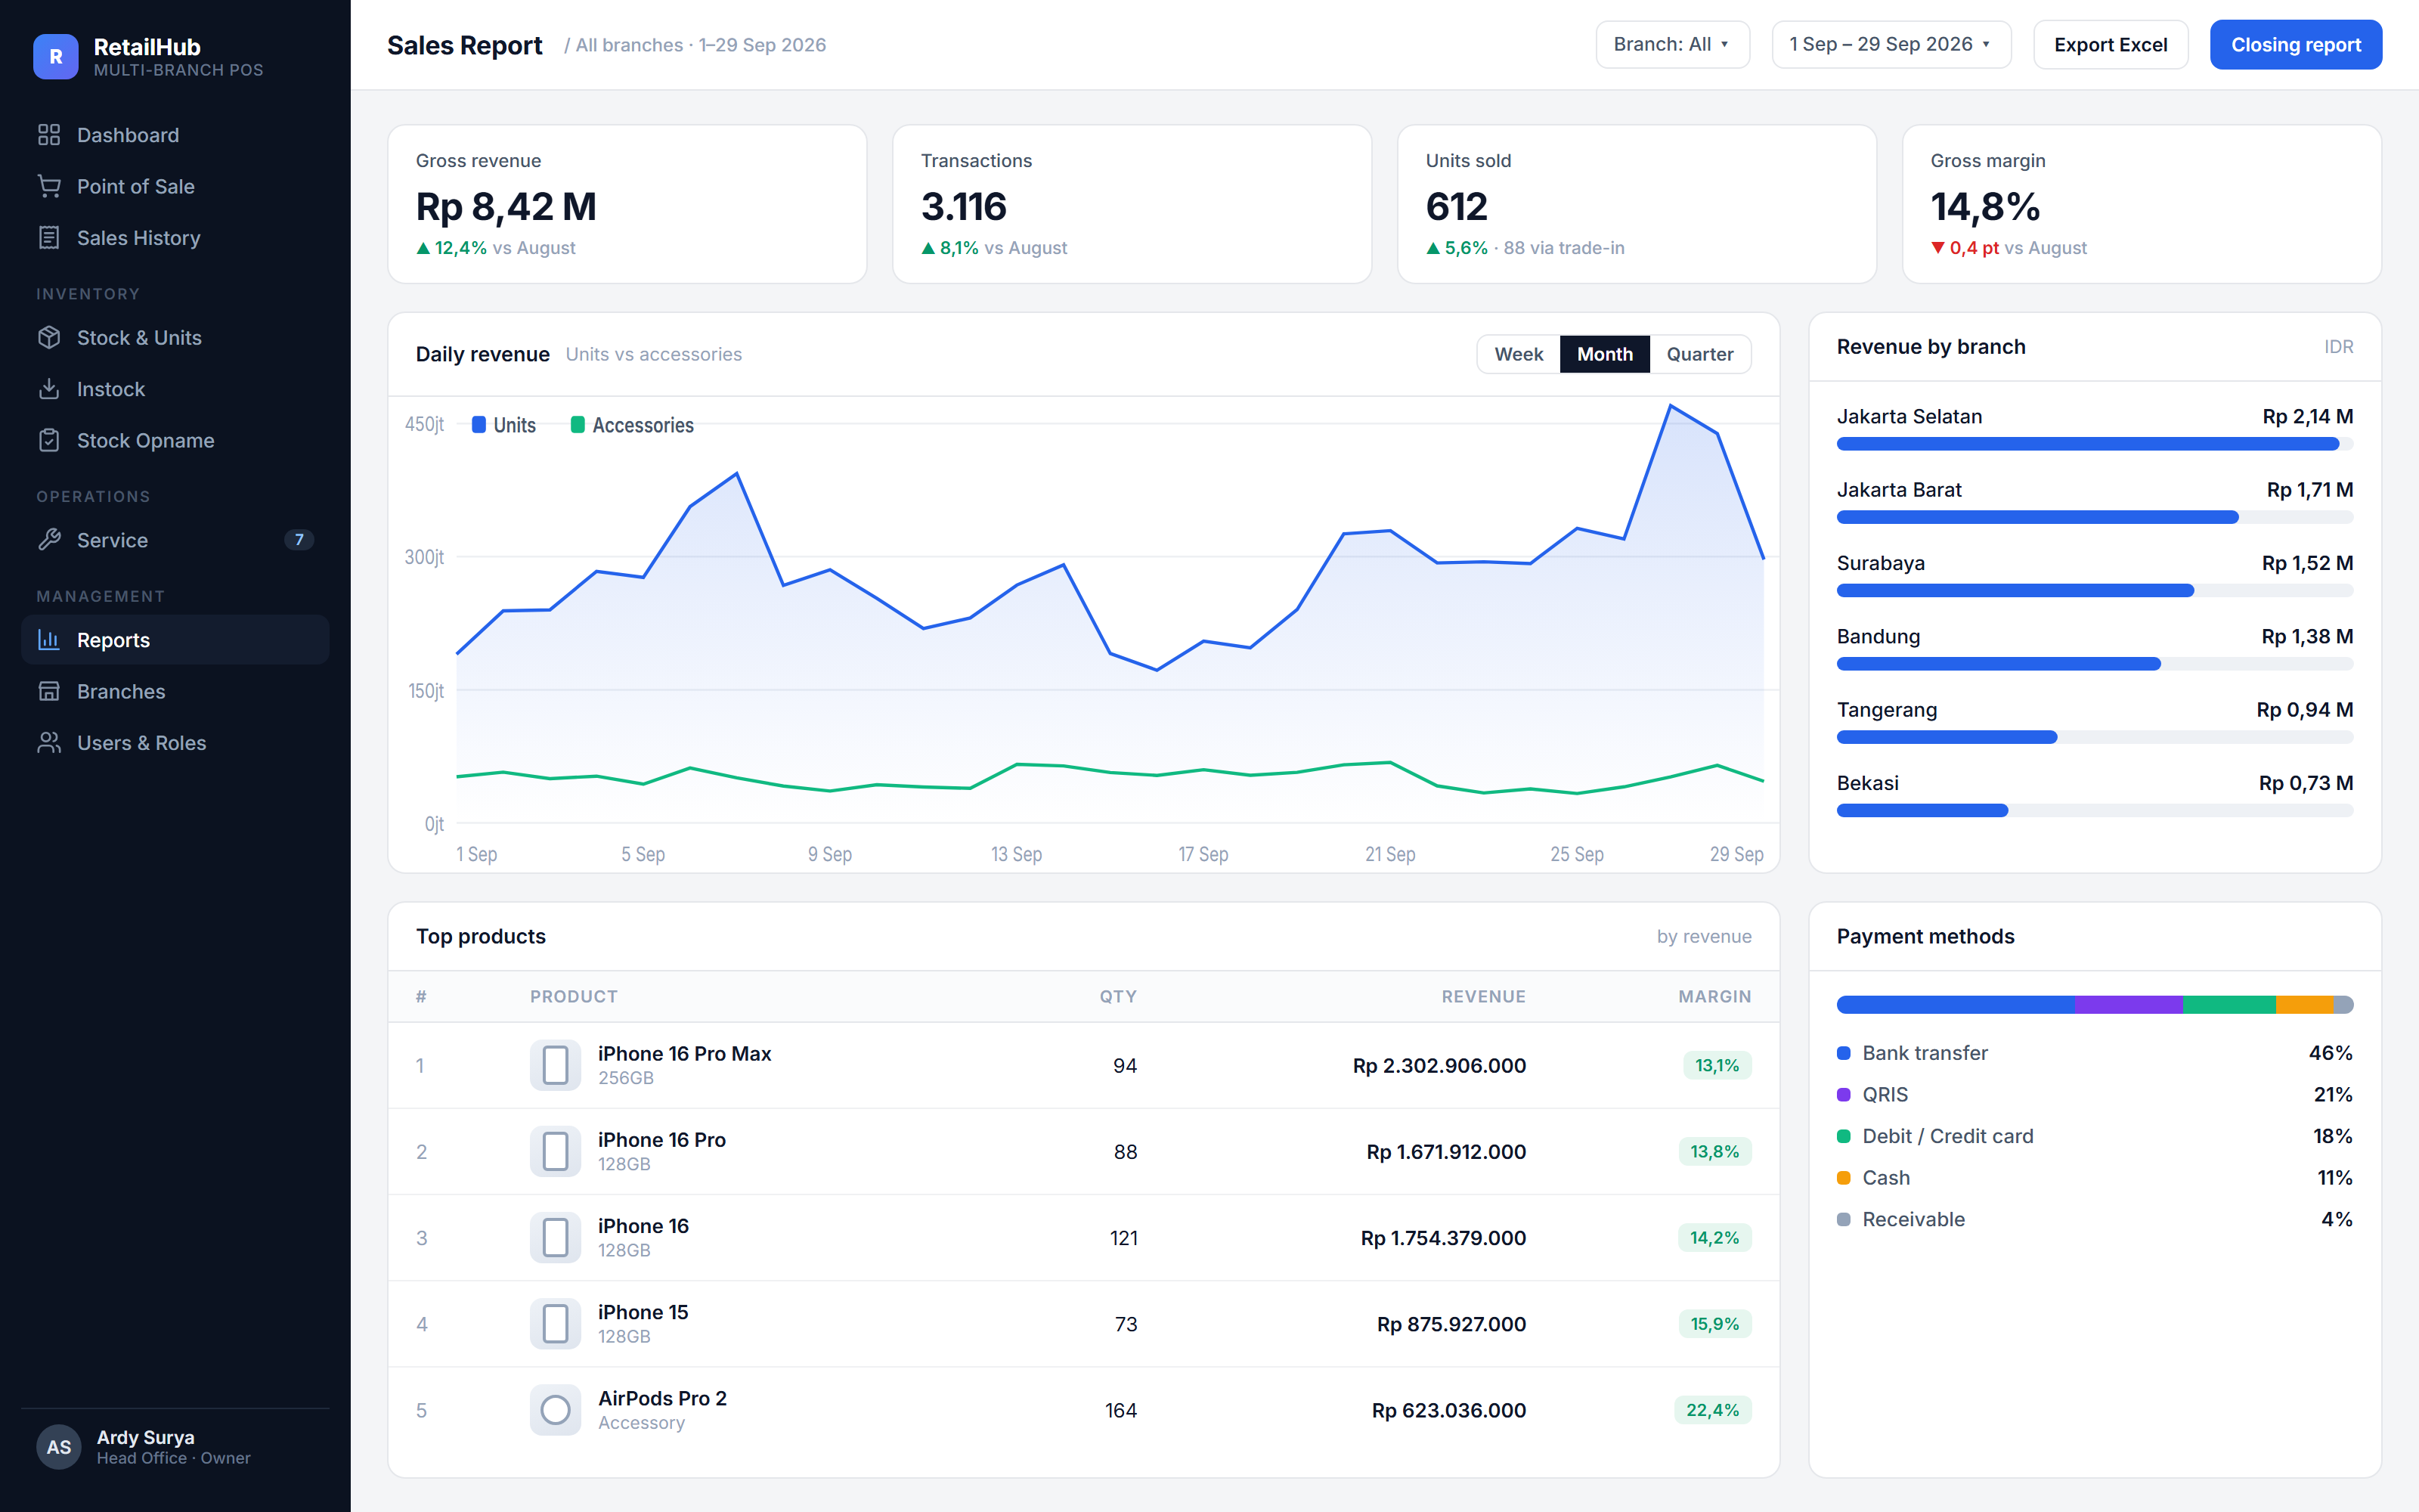Click the iPhone 15 phone icon

(556, 1323)
